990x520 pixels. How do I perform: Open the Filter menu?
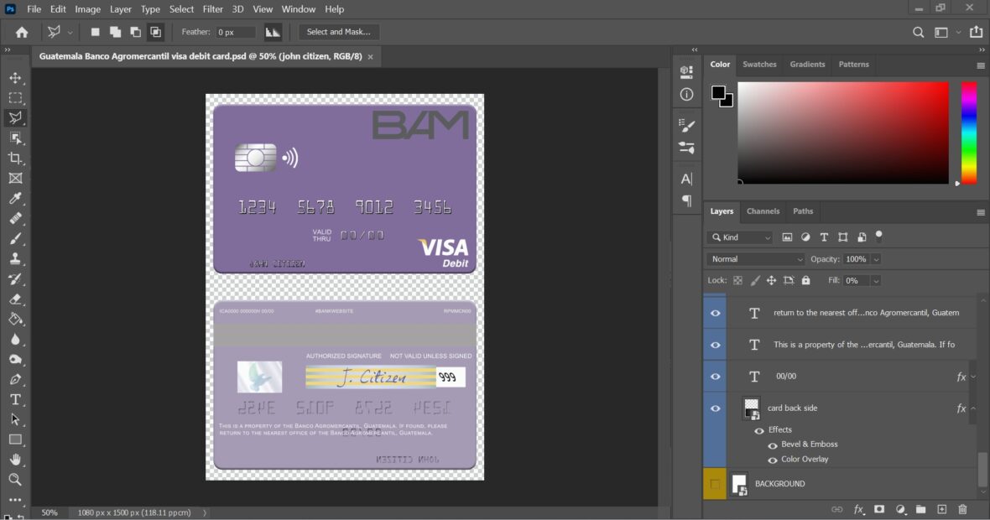coord(213,9)
